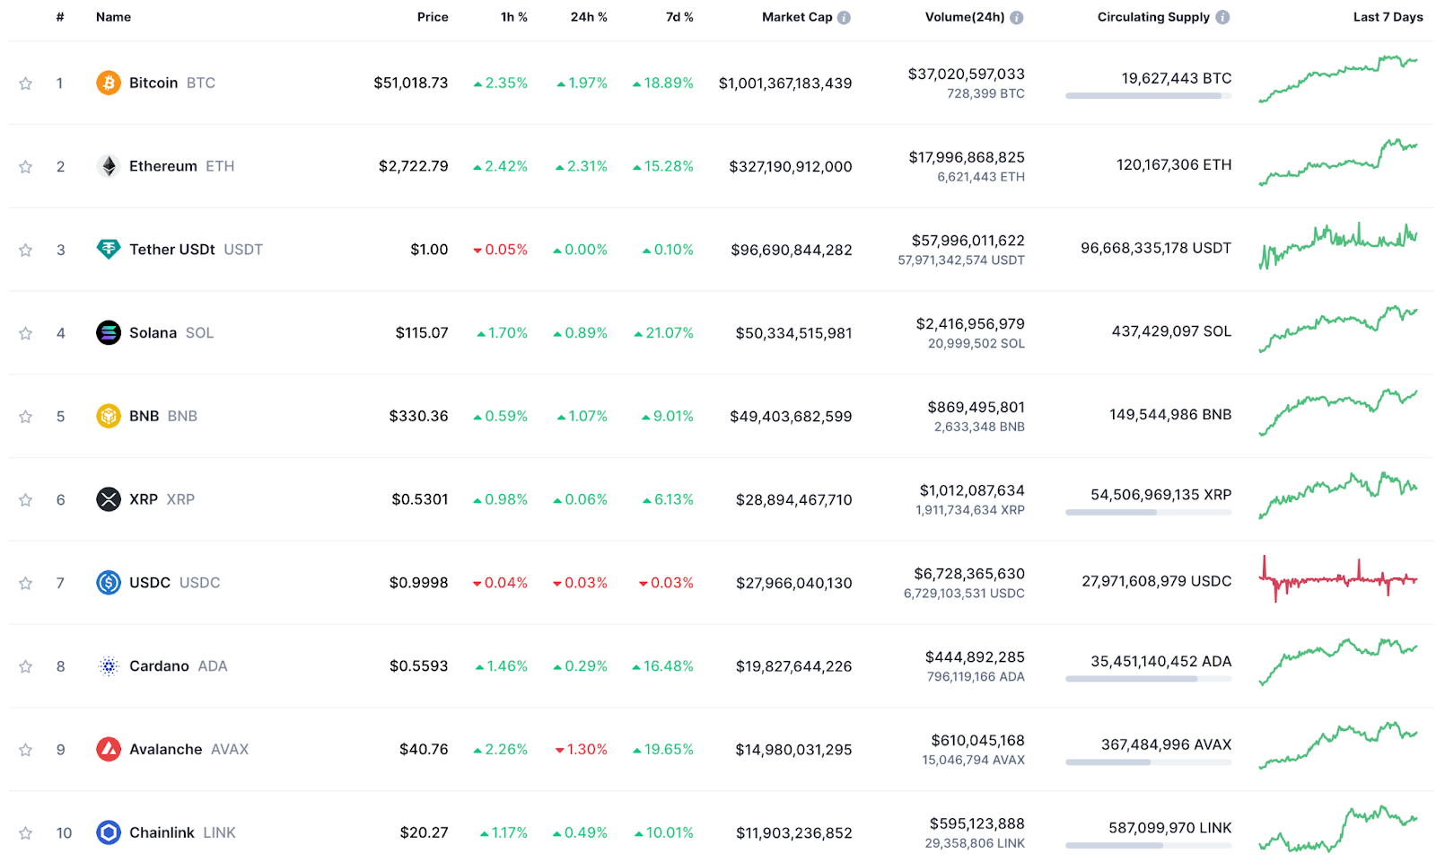
Task: Click the Ethereum diamond logo icon
Action: (109, 166)
